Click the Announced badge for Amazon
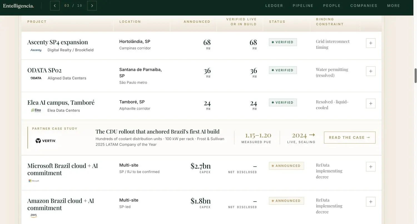This screenshot has height=224, width=417. (286, 201)
